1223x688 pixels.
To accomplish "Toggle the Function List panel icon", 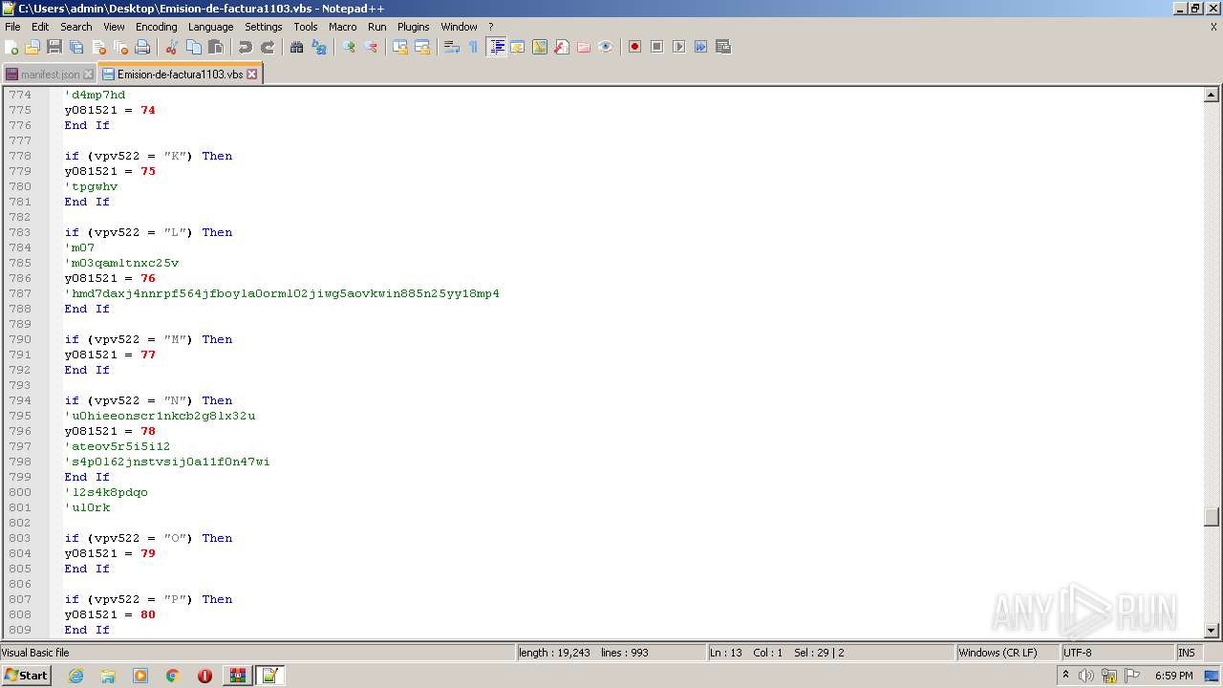I will (x=562, y=47).
